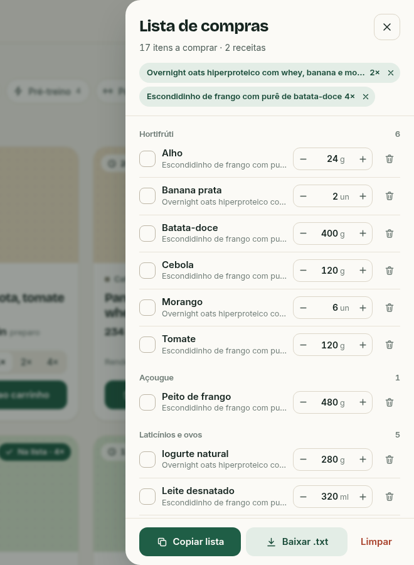Decrease Morango quantity
Image resolution: width=414 pixels, height=565 pixels.
point(303,308)
